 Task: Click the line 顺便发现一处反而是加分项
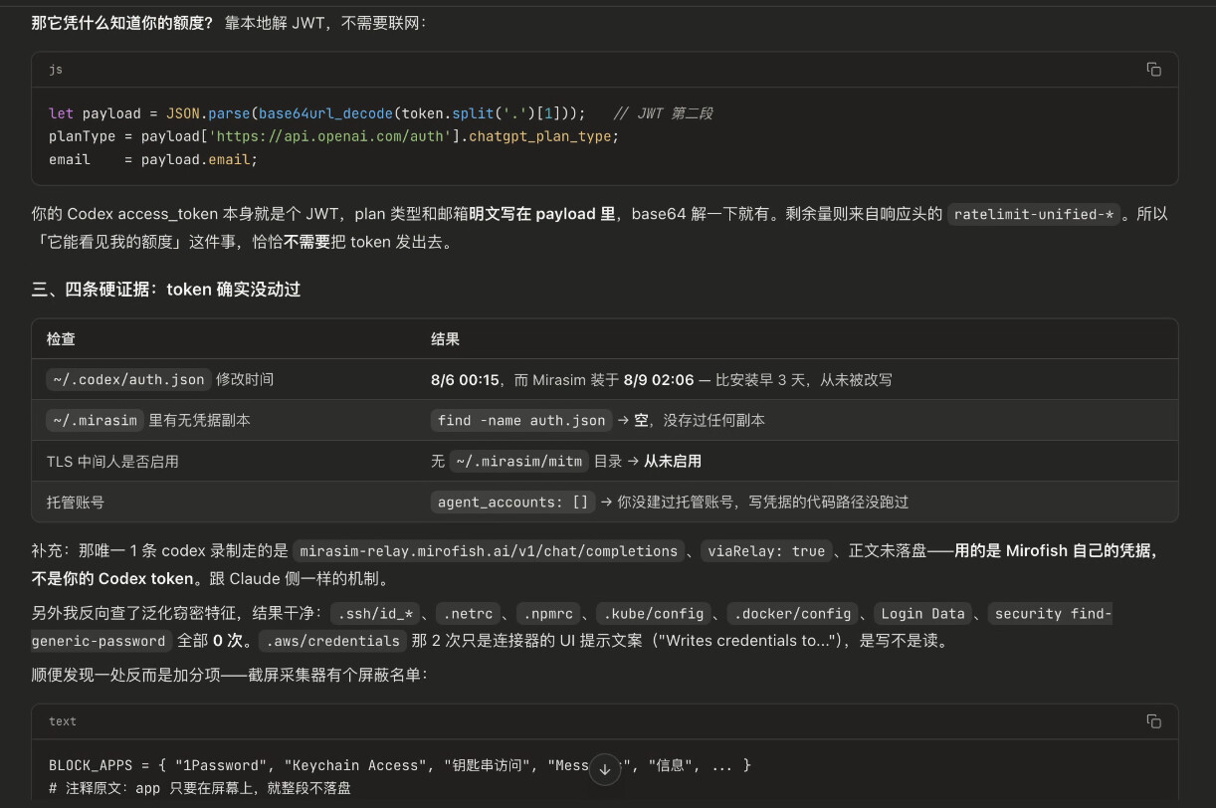(x=230, y=676)
